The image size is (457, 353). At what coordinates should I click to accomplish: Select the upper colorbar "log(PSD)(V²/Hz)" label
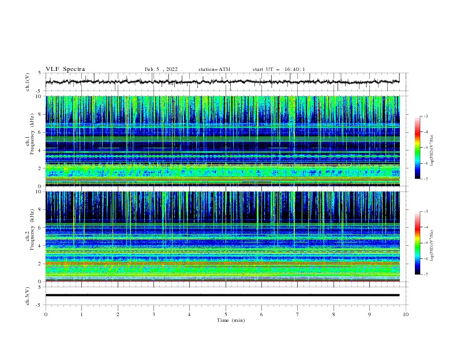(432, 151)
